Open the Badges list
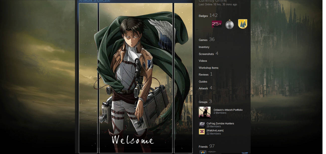This screenshot has height=154, width=326. click(x=203, y=16)
